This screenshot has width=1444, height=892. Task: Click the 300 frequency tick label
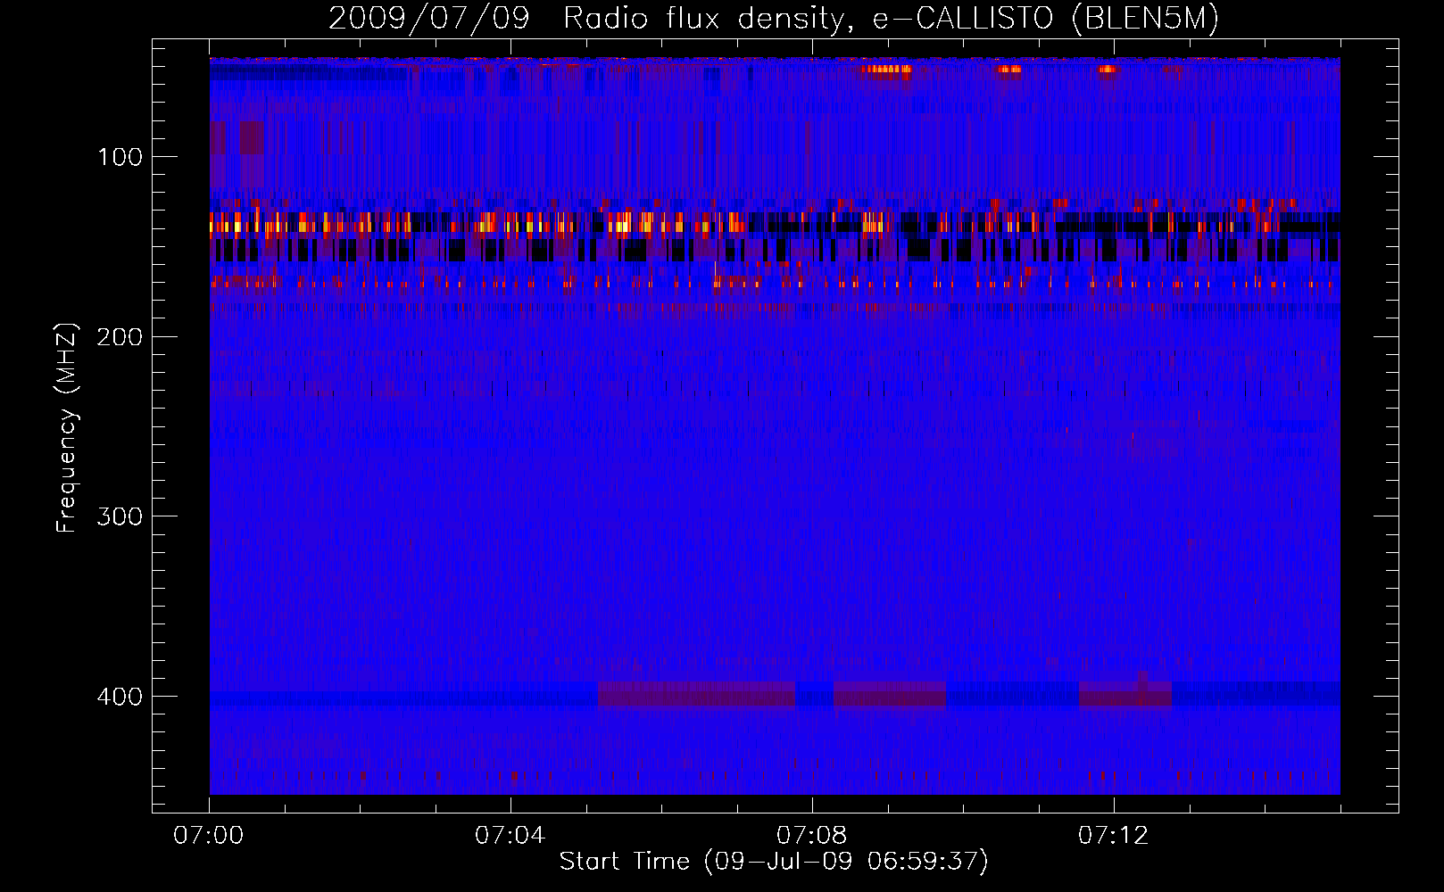tap(120, 517)
